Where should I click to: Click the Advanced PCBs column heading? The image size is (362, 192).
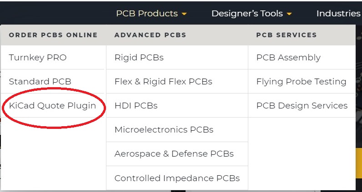150,35
